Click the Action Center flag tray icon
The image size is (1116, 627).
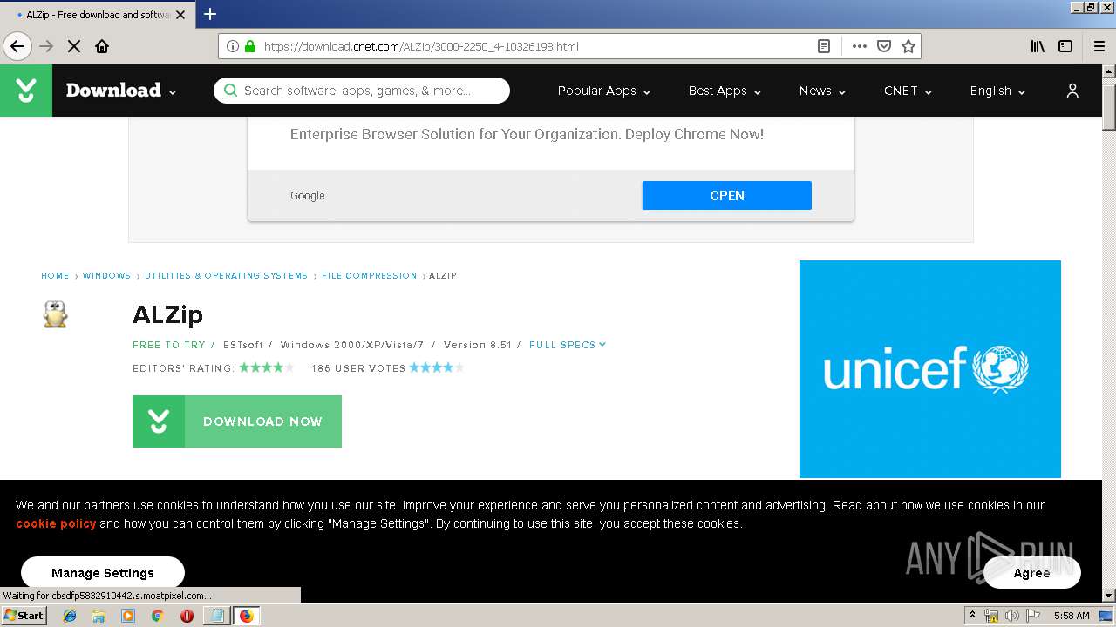tap(1033, 616)
